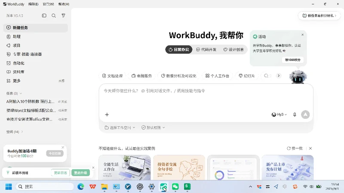Collapse the 任务 (3) list
The height and width of the screenshot is (193, 344).
coord(14,93)
